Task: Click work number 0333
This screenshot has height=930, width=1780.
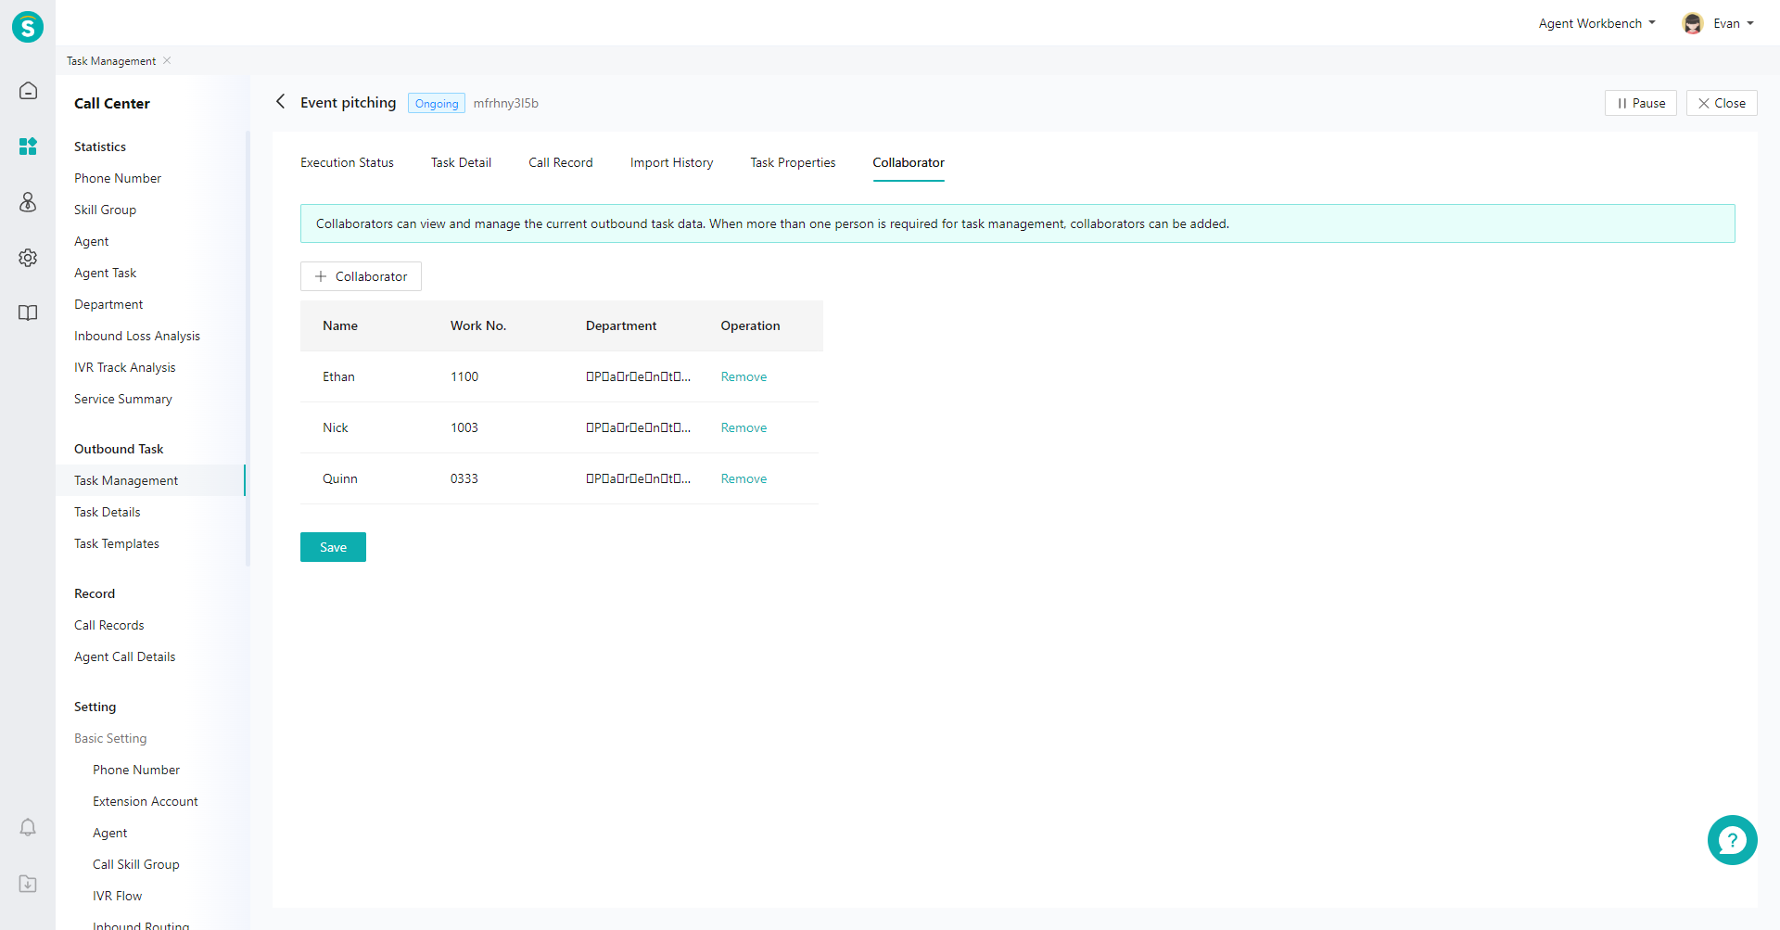Action: [x=464, y=478]
